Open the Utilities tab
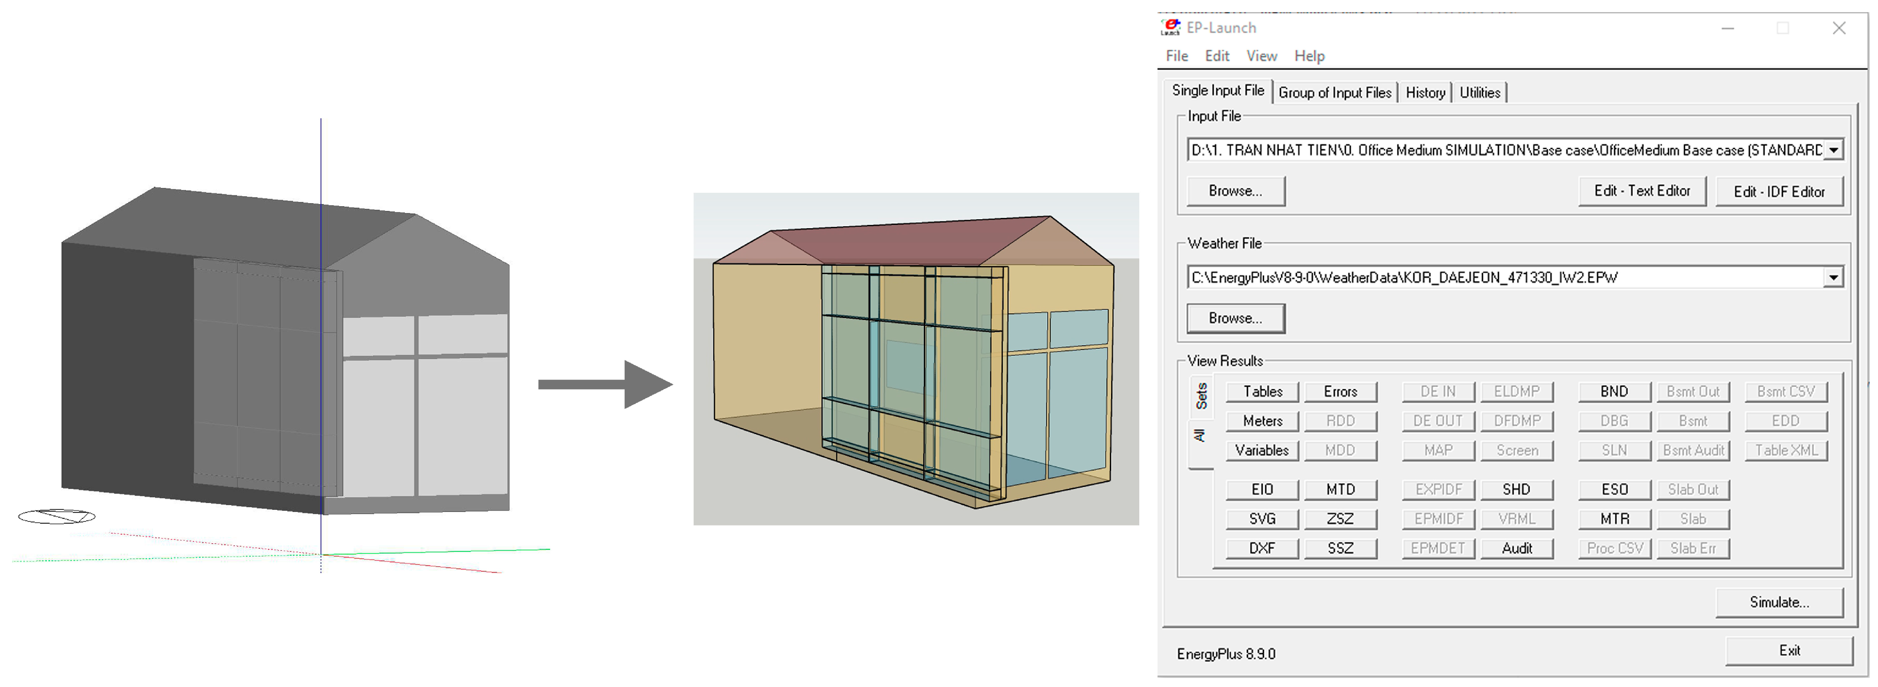Screen dimensions: 1878x687 1479,93
